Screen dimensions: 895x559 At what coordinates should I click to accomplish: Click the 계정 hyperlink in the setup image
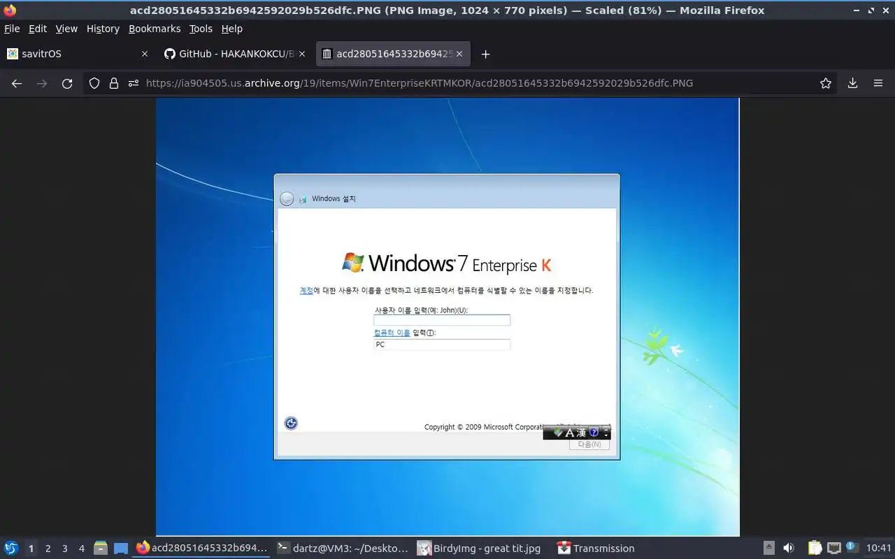point(306,291)
